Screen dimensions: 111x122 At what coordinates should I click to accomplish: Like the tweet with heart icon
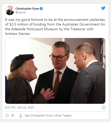(x=7, y=115)
